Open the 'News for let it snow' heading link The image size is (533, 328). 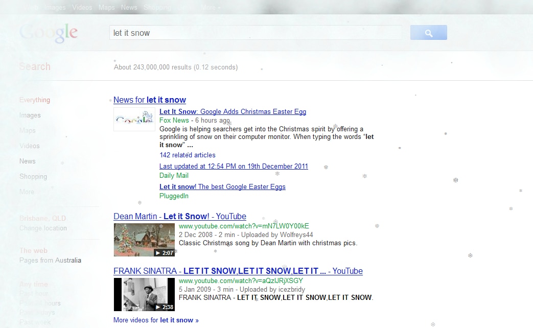tap(150, 100)
